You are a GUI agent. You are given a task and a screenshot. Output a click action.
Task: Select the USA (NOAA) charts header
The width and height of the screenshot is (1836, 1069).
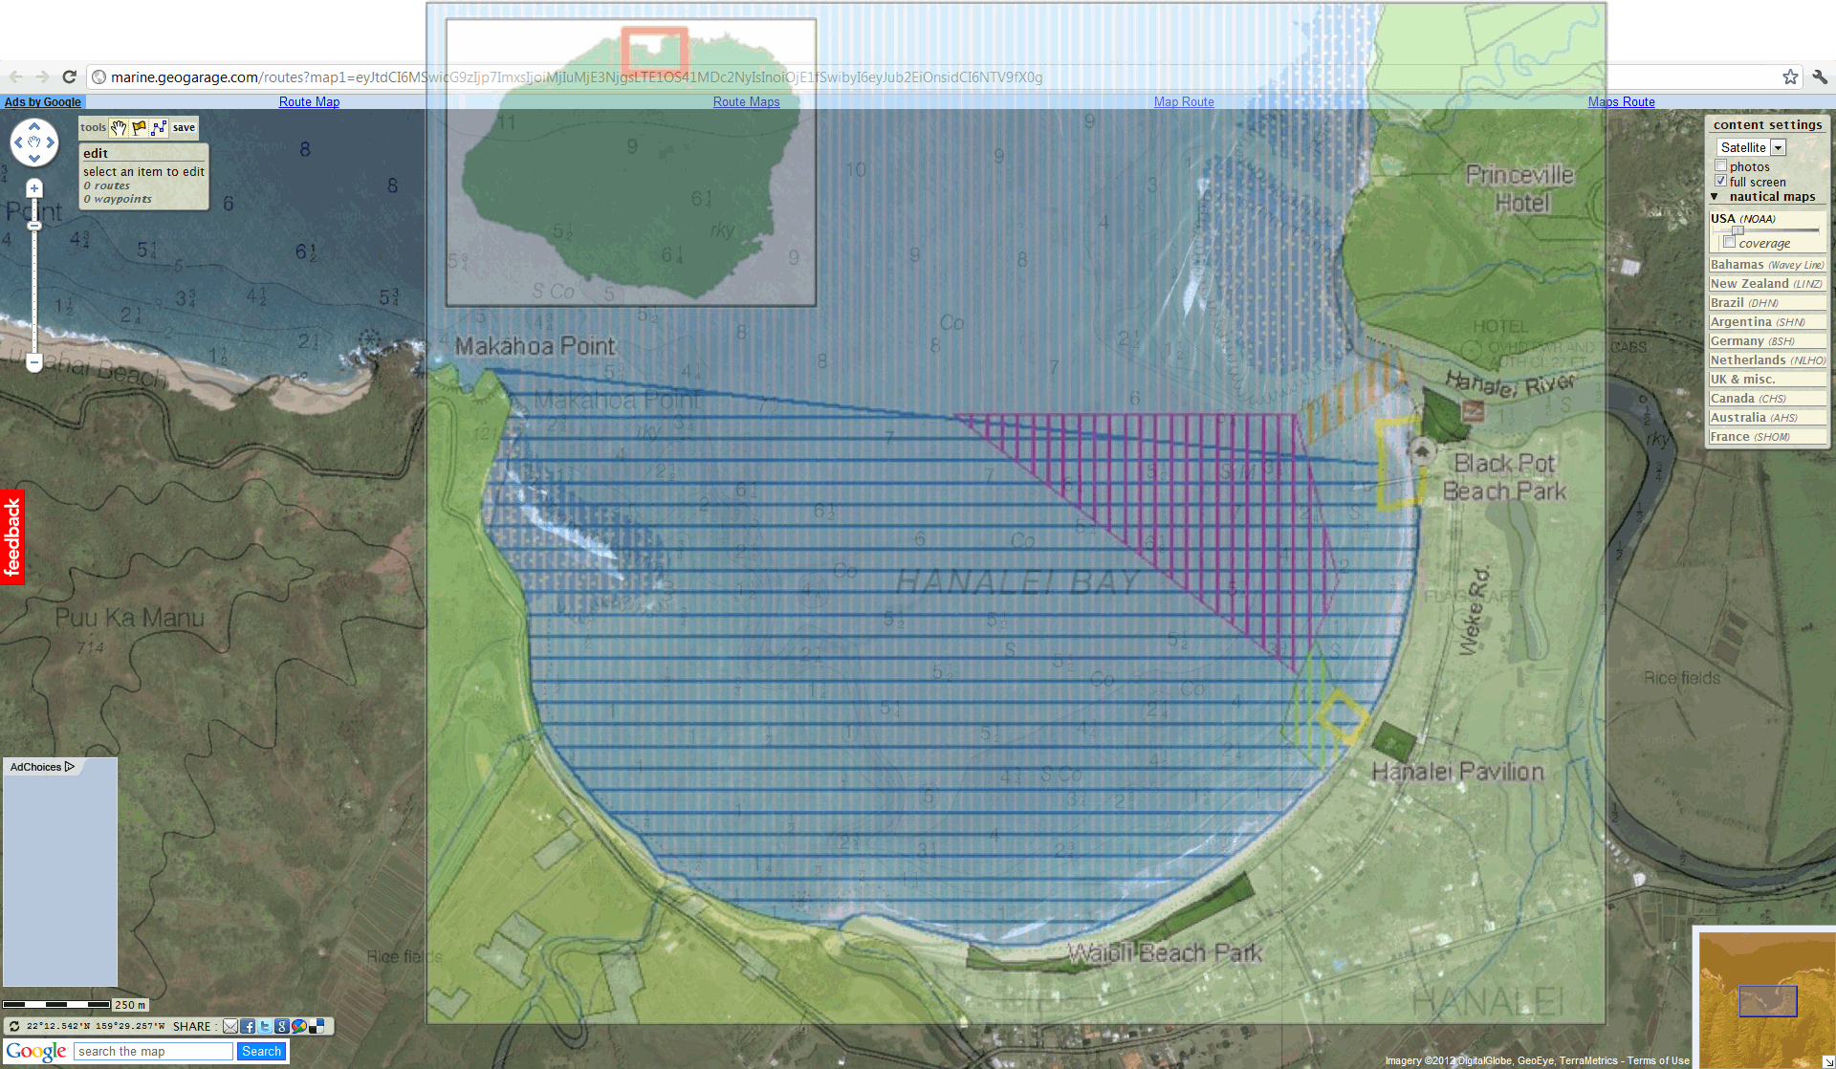[1743, 219]
